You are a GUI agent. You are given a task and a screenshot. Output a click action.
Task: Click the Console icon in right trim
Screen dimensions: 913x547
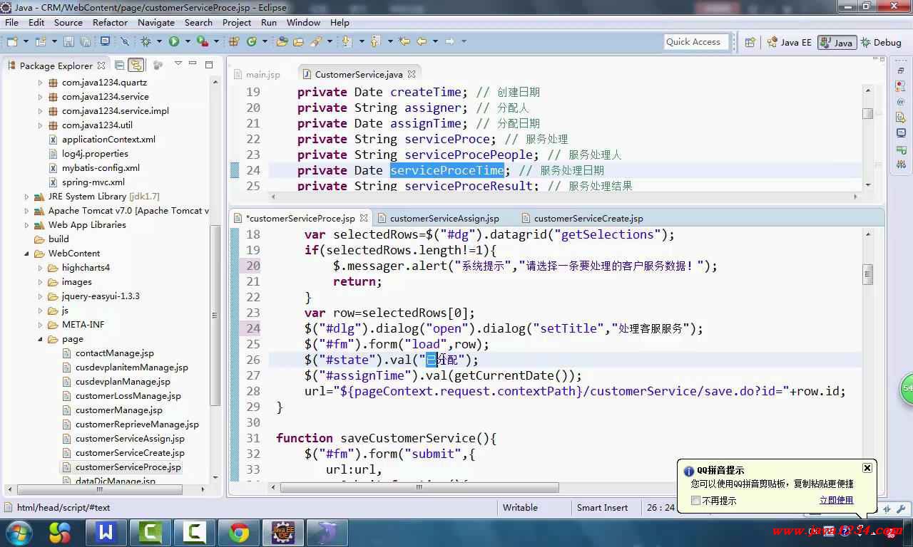coord(901,133)
